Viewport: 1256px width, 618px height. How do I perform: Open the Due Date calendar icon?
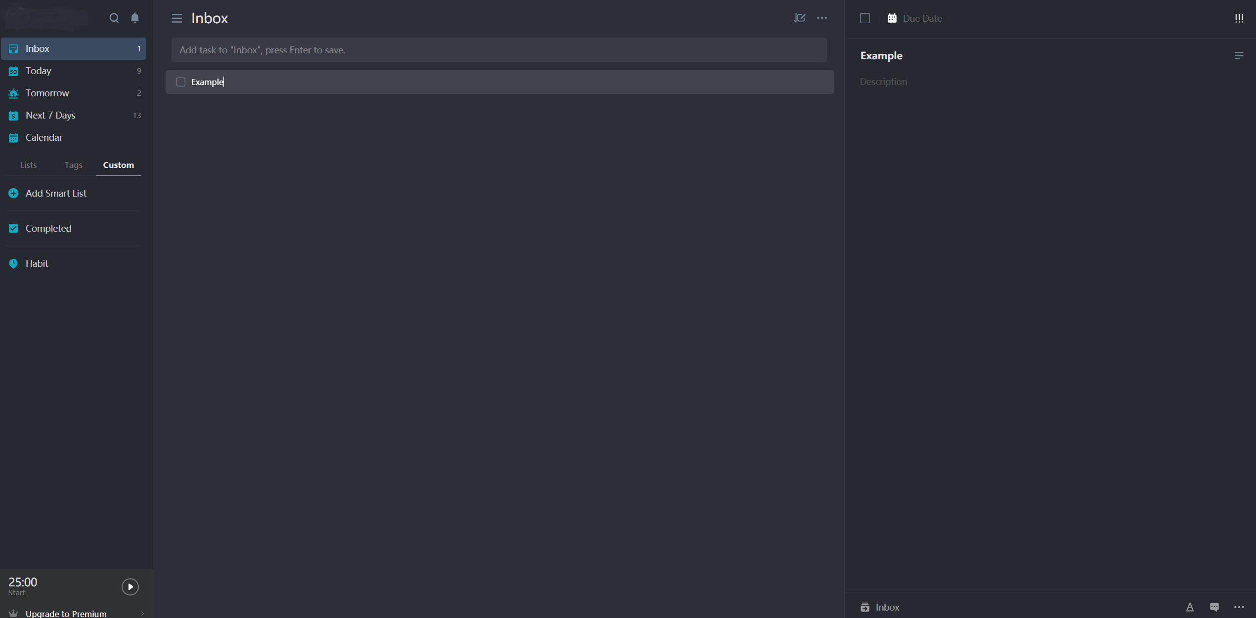[x=892, y=18]
